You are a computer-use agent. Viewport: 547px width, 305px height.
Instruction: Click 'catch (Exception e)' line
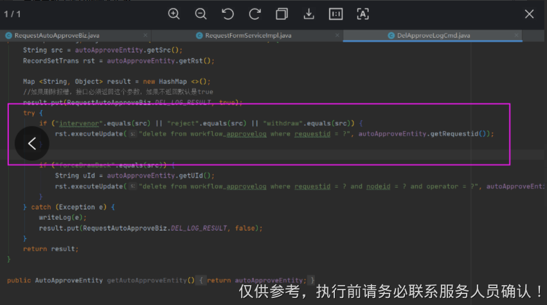pyautogui.click(x=69, y=207)
